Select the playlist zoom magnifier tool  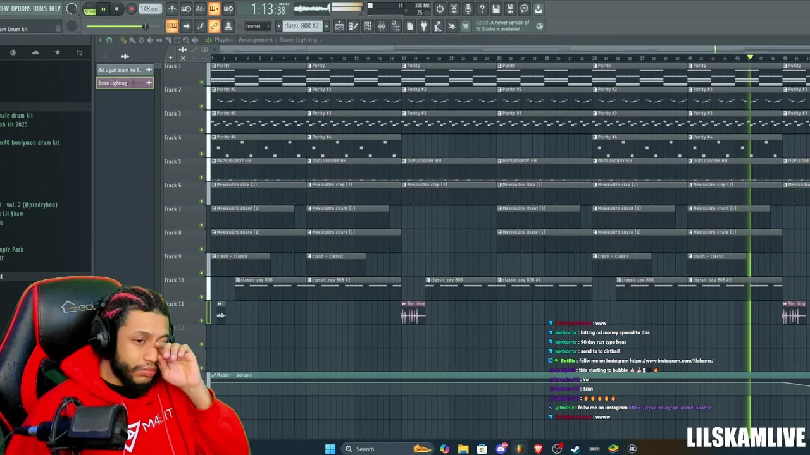coord(185,40)
